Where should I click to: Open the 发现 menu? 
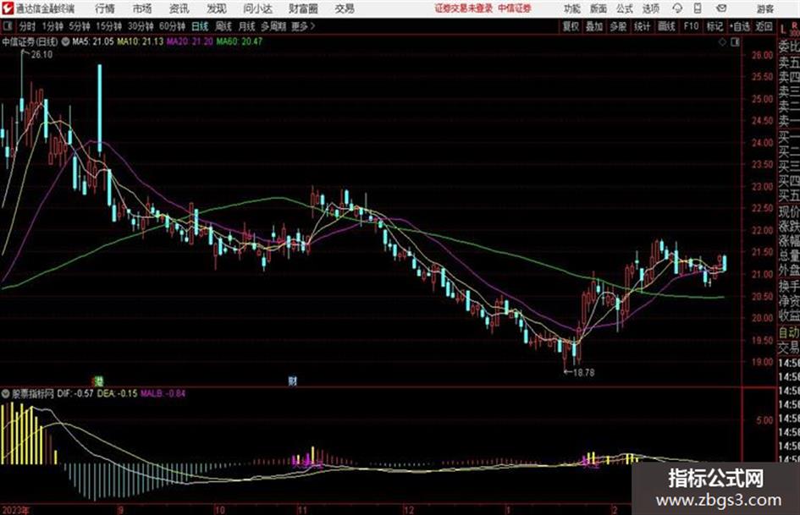pos(217,8)
